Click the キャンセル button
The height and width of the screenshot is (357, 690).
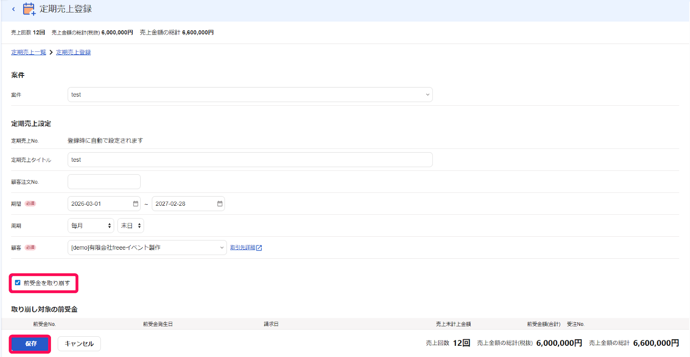click(x=79, y=344)
